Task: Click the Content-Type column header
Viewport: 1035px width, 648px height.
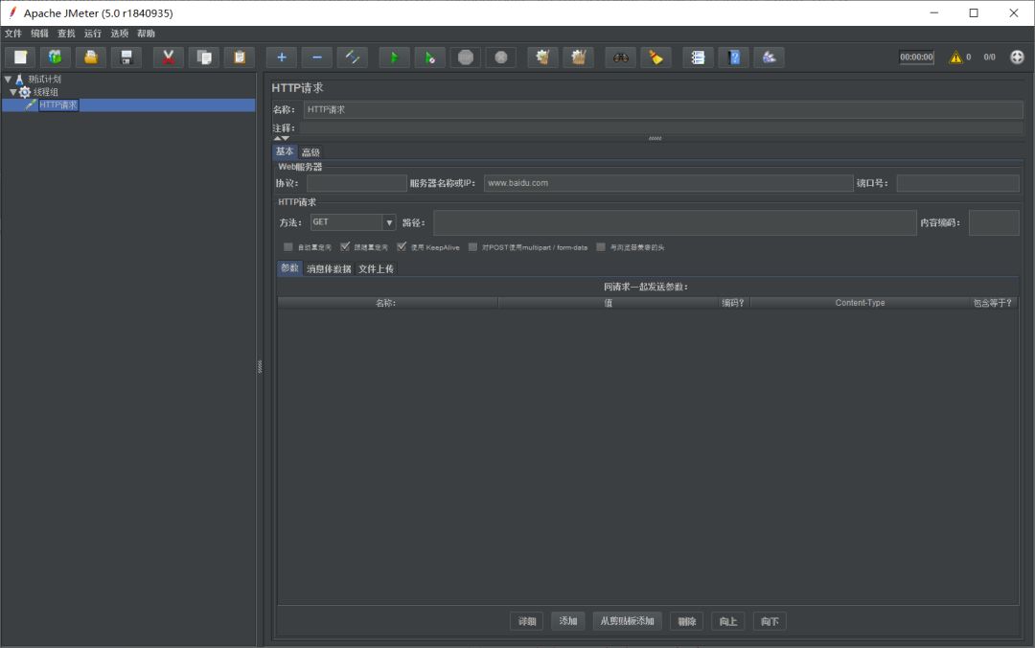Action: click(860, 303)
